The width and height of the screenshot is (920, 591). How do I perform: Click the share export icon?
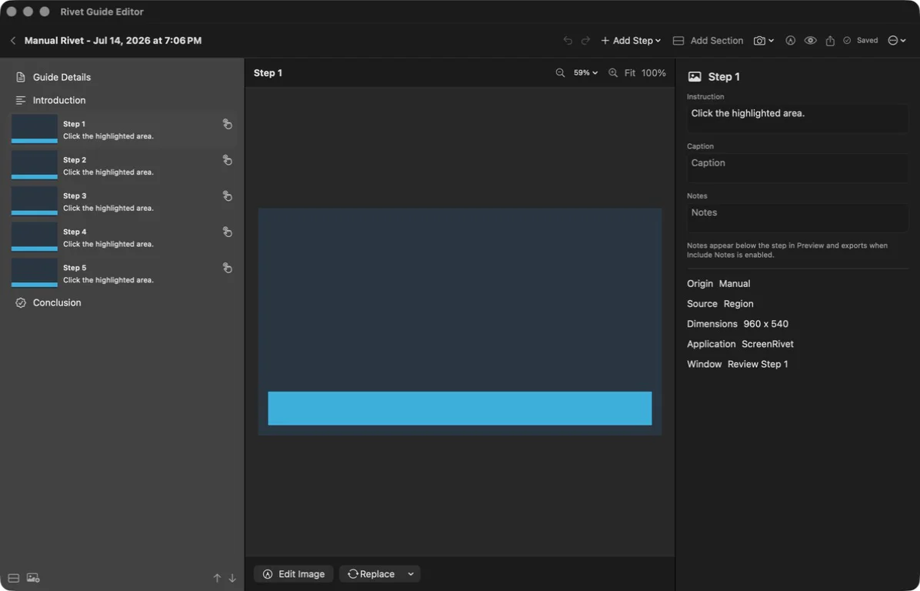[830, 41]
